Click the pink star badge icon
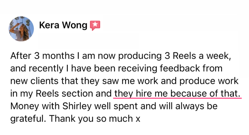 (x=95, y=26)
